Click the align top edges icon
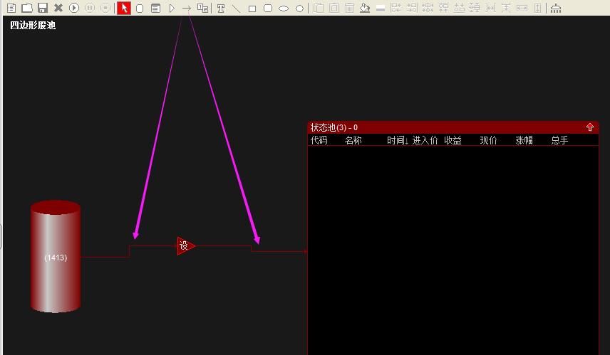Screen dimensions: 610x355 443,8
